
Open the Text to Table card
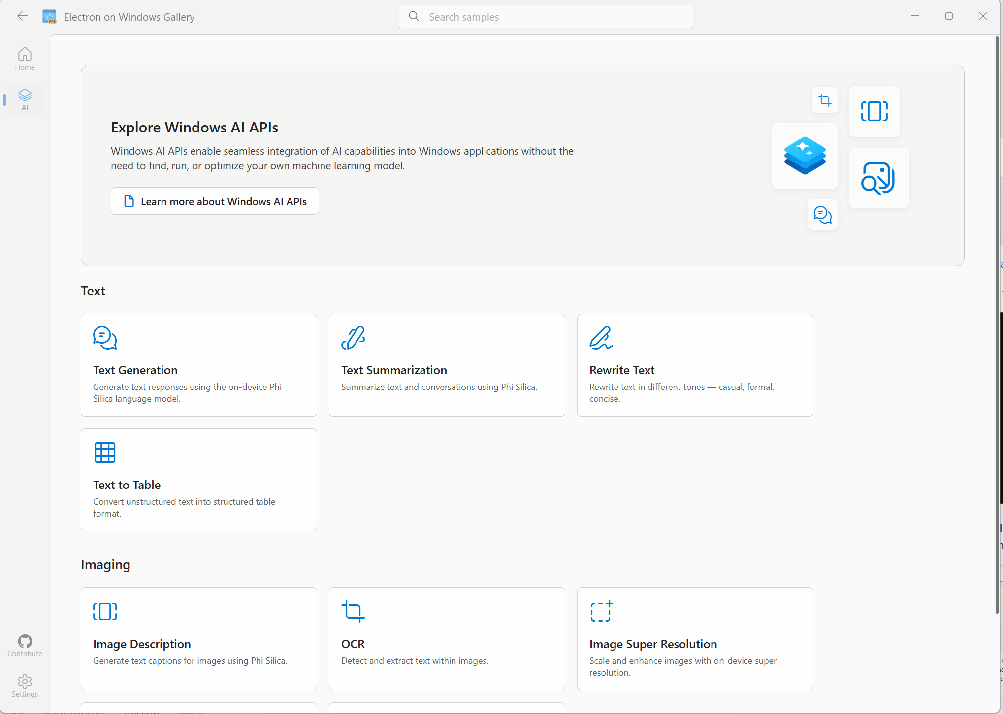point(199,480)
